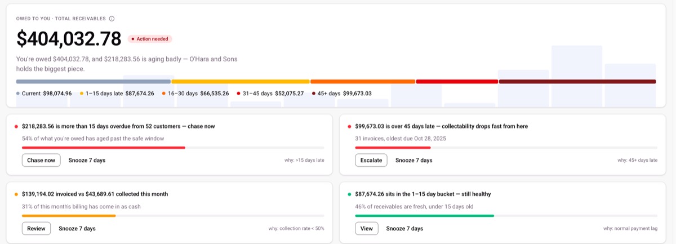Click the Current $98,074.96 legend entry
The width and height of the screenshot is (676, 244).
[44, 94]
